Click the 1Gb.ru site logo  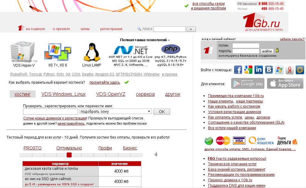click(x=263, y=22)
